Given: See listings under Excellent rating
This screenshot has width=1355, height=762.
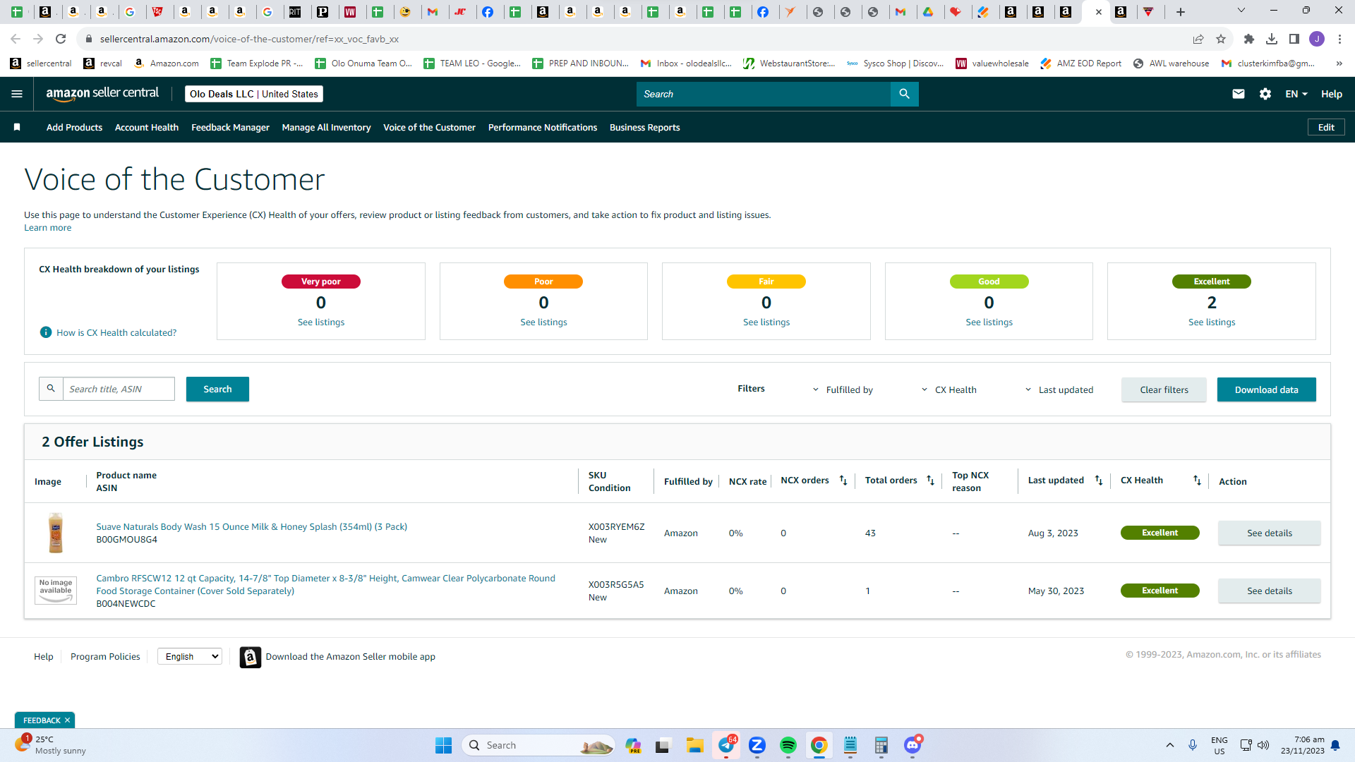Looking at the screenshot, I should click(x=1212, y=322).
